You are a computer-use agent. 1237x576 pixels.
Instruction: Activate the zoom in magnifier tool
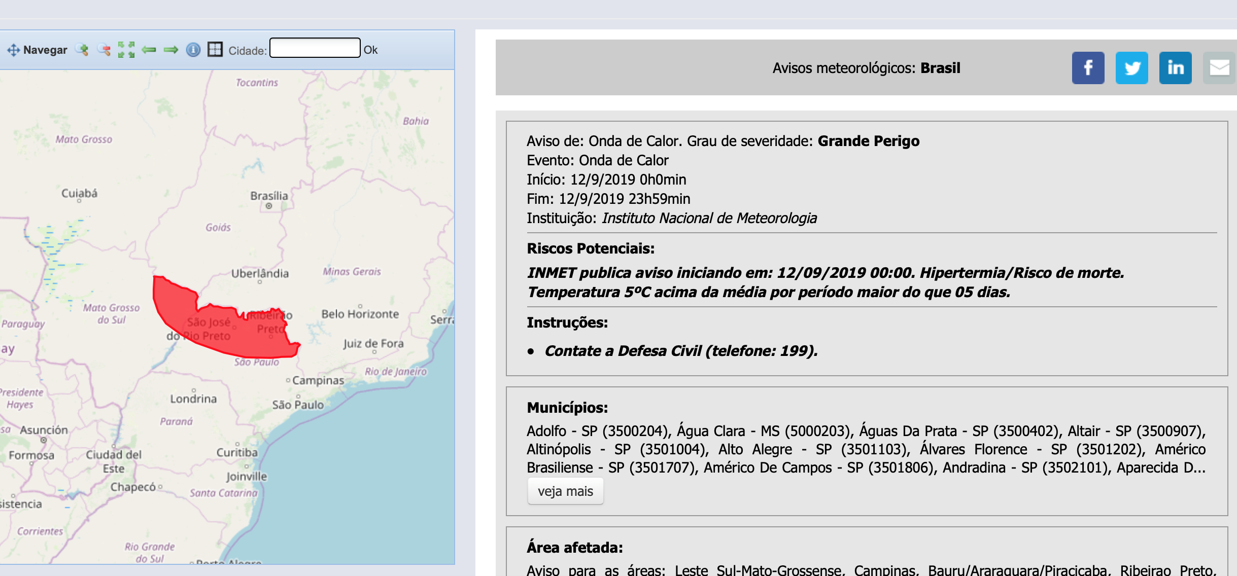[x=82, y=50]
